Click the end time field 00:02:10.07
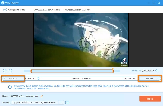 (129, 79)
